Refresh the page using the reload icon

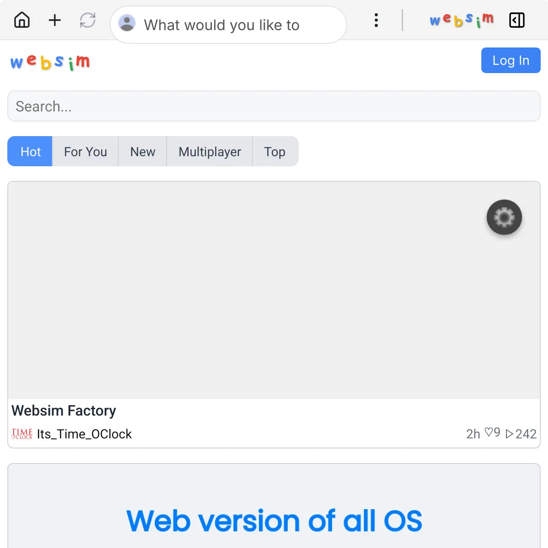pyautogui.click(x=87, y=20)
